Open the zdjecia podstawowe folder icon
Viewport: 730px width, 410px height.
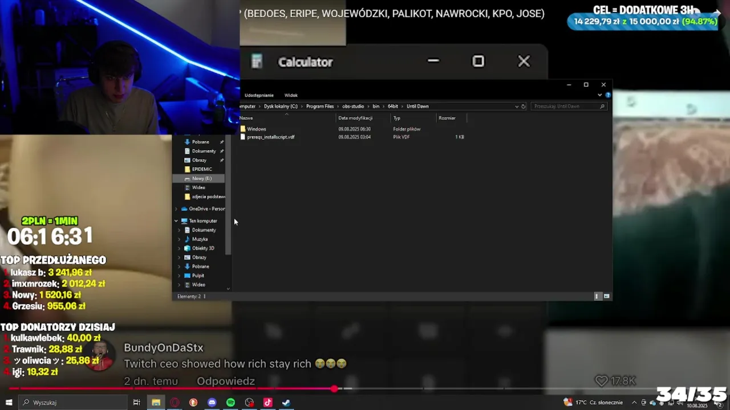click(x=187, y=196)
